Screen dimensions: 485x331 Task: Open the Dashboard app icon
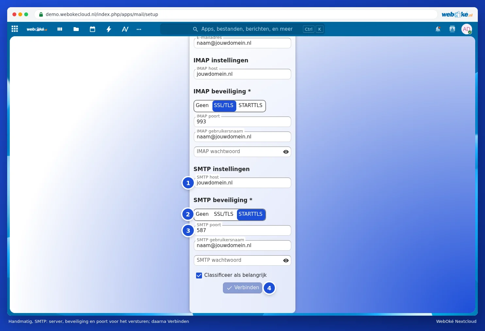(60, 29)
